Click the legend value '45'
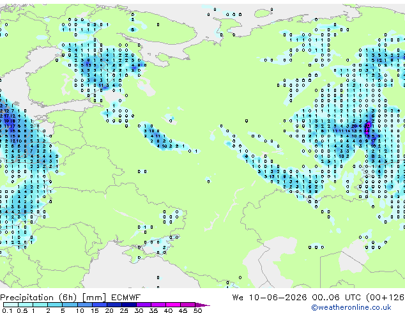The width and height of the screenshot is (405, 313). tap(183, 310)
